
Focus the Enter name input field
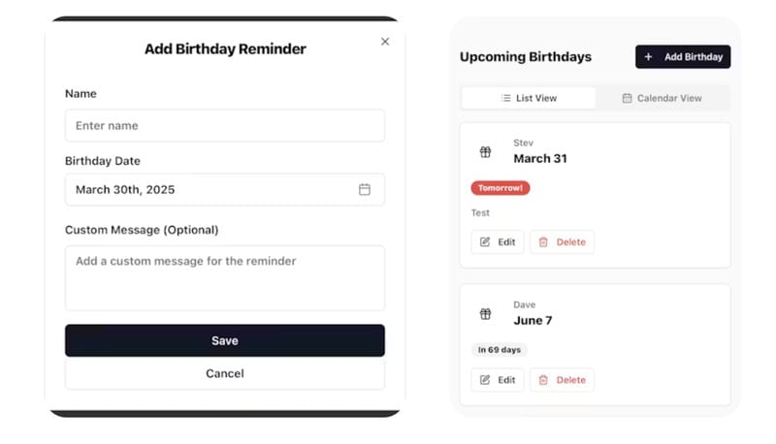pos(224,126)
